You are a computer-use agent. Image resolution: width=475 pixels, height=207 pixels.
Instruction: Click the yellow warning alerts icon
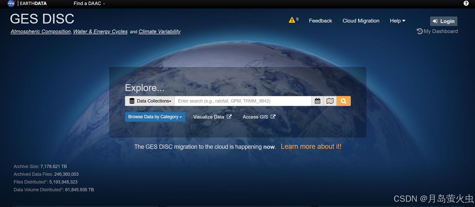coord(292,20)
